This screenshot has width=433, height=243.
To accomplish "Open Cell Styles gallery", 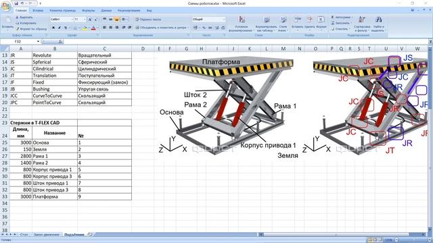I will click(283, 24).
